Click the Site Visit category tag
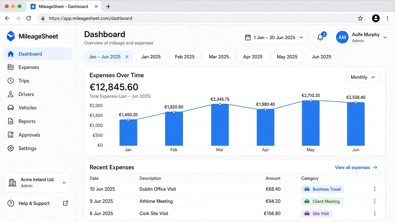 pyautogui.click(x=317, y=213)
